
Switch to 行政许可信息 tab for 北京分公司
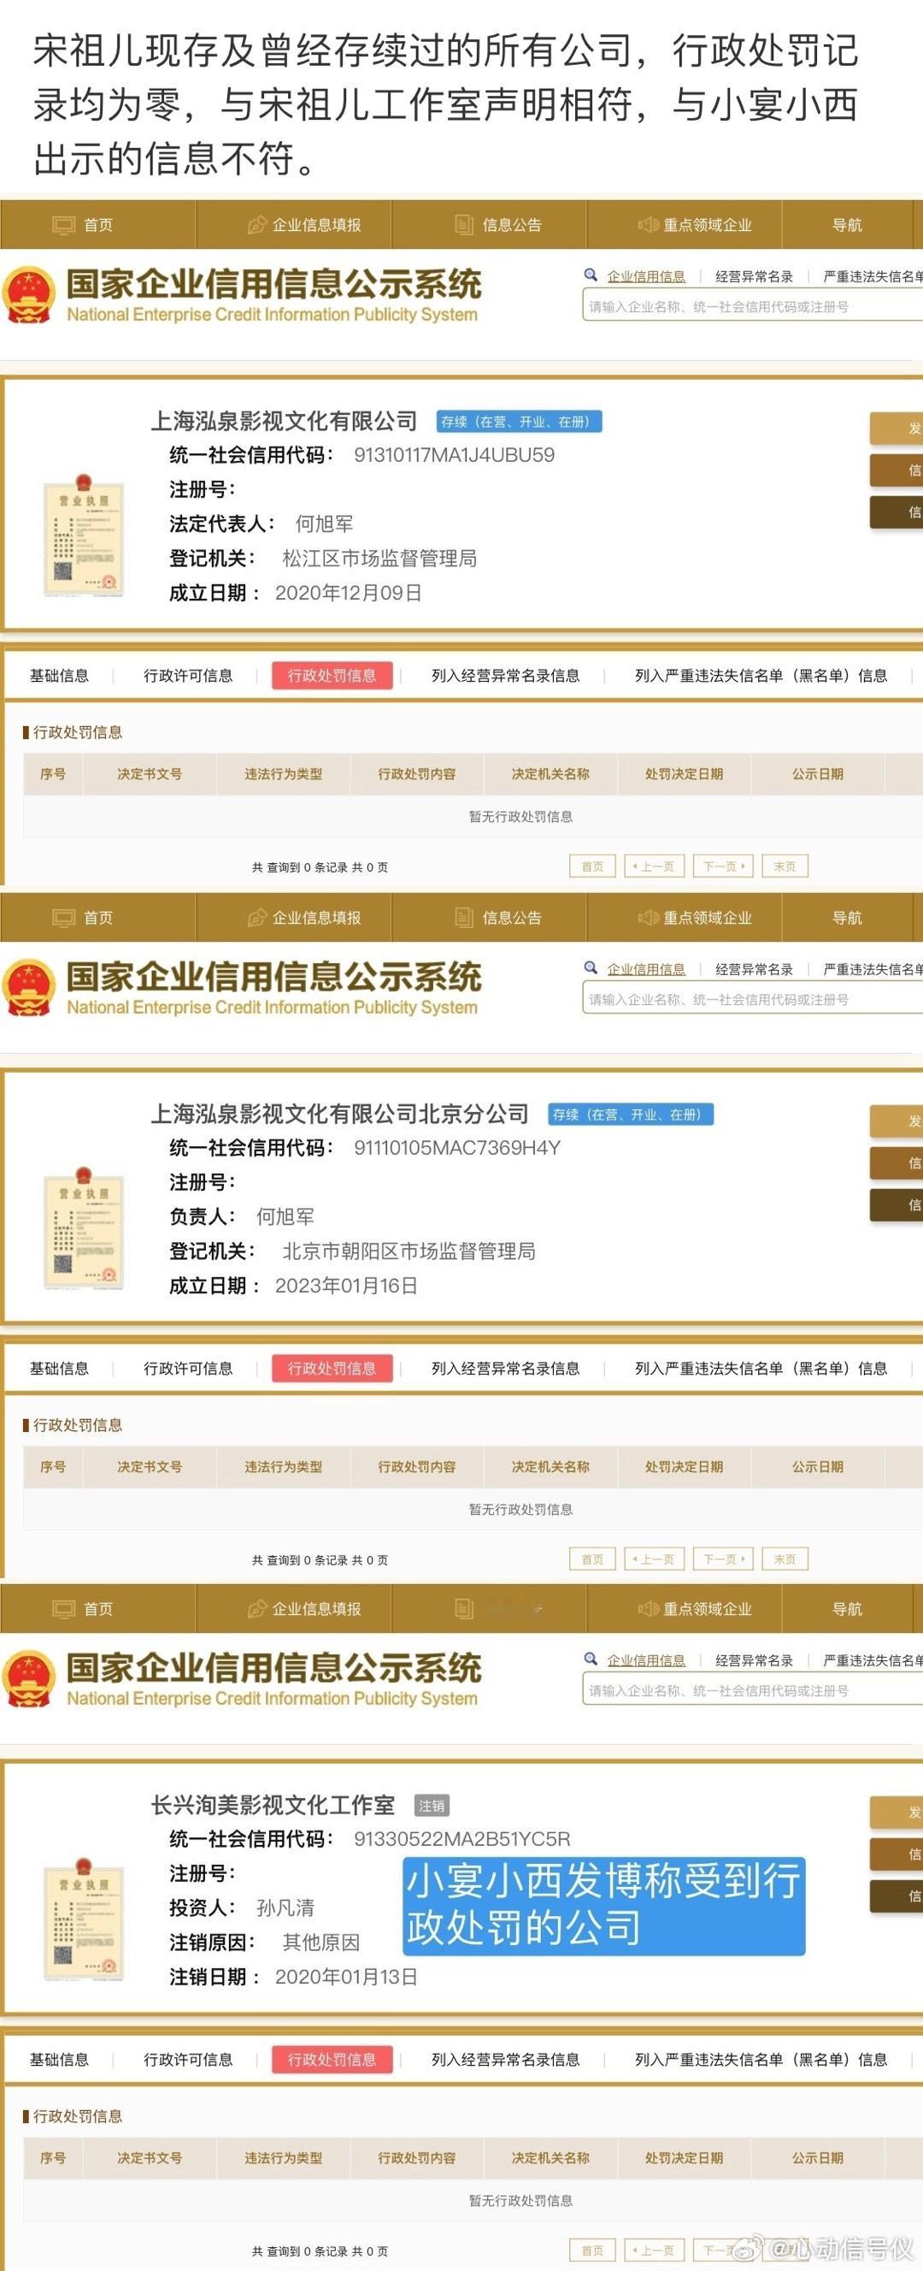point(188,1369)
